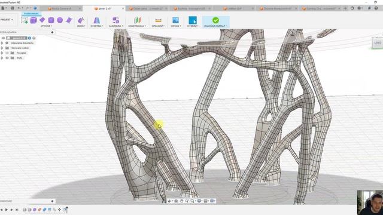This screenshot has height=215, width=383.
Task: Click the ViewCube in corner
Action: [x=378, y=43]
